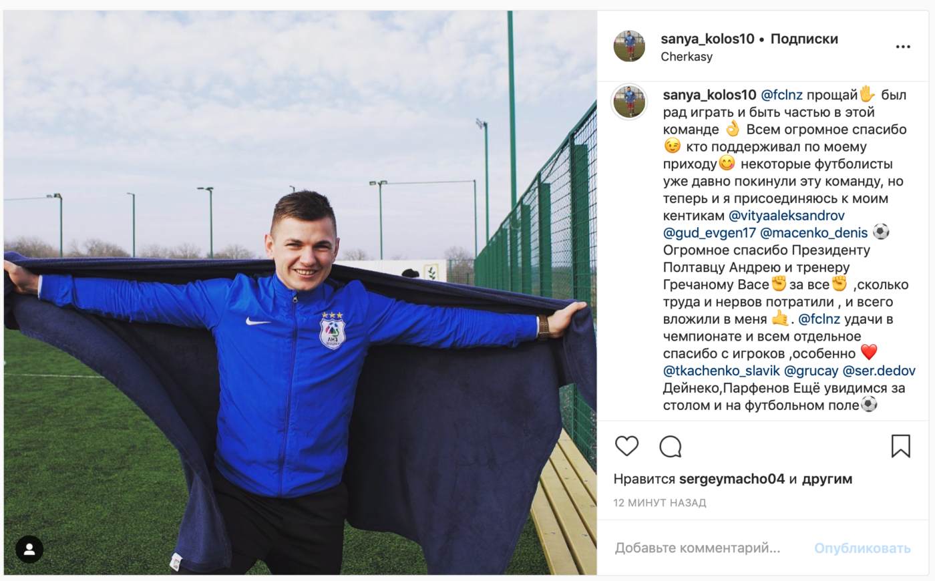This screenshot has width=935, height=581.
Task: Open @tkachenko_slavik profile mention
Action: coord(721,371)
